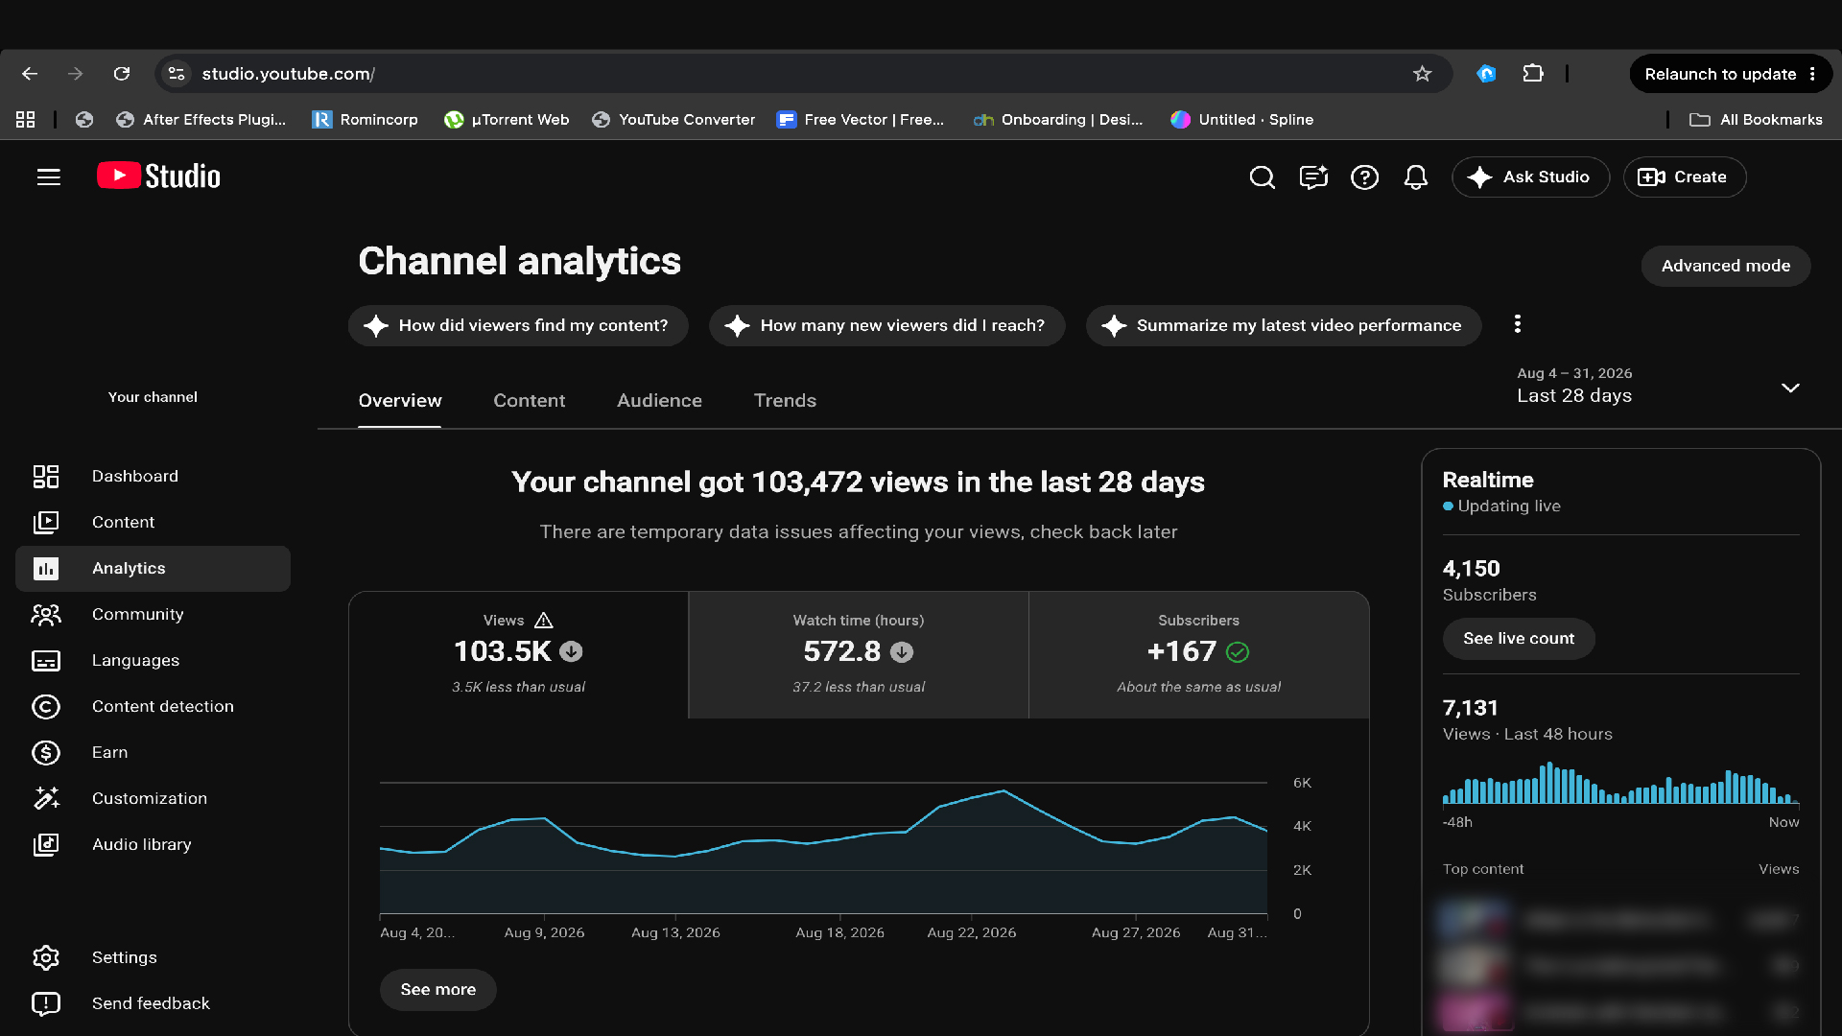This screenshot has width=1842, height=1036.
Task: Select the Views metric card
Action: [x=518, y=655]
